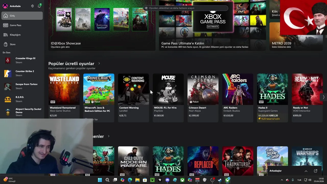This screenshot has height=184, width=327.
Task: Expand the Arkadaşlar friends panel
Action: pos(306,171)
